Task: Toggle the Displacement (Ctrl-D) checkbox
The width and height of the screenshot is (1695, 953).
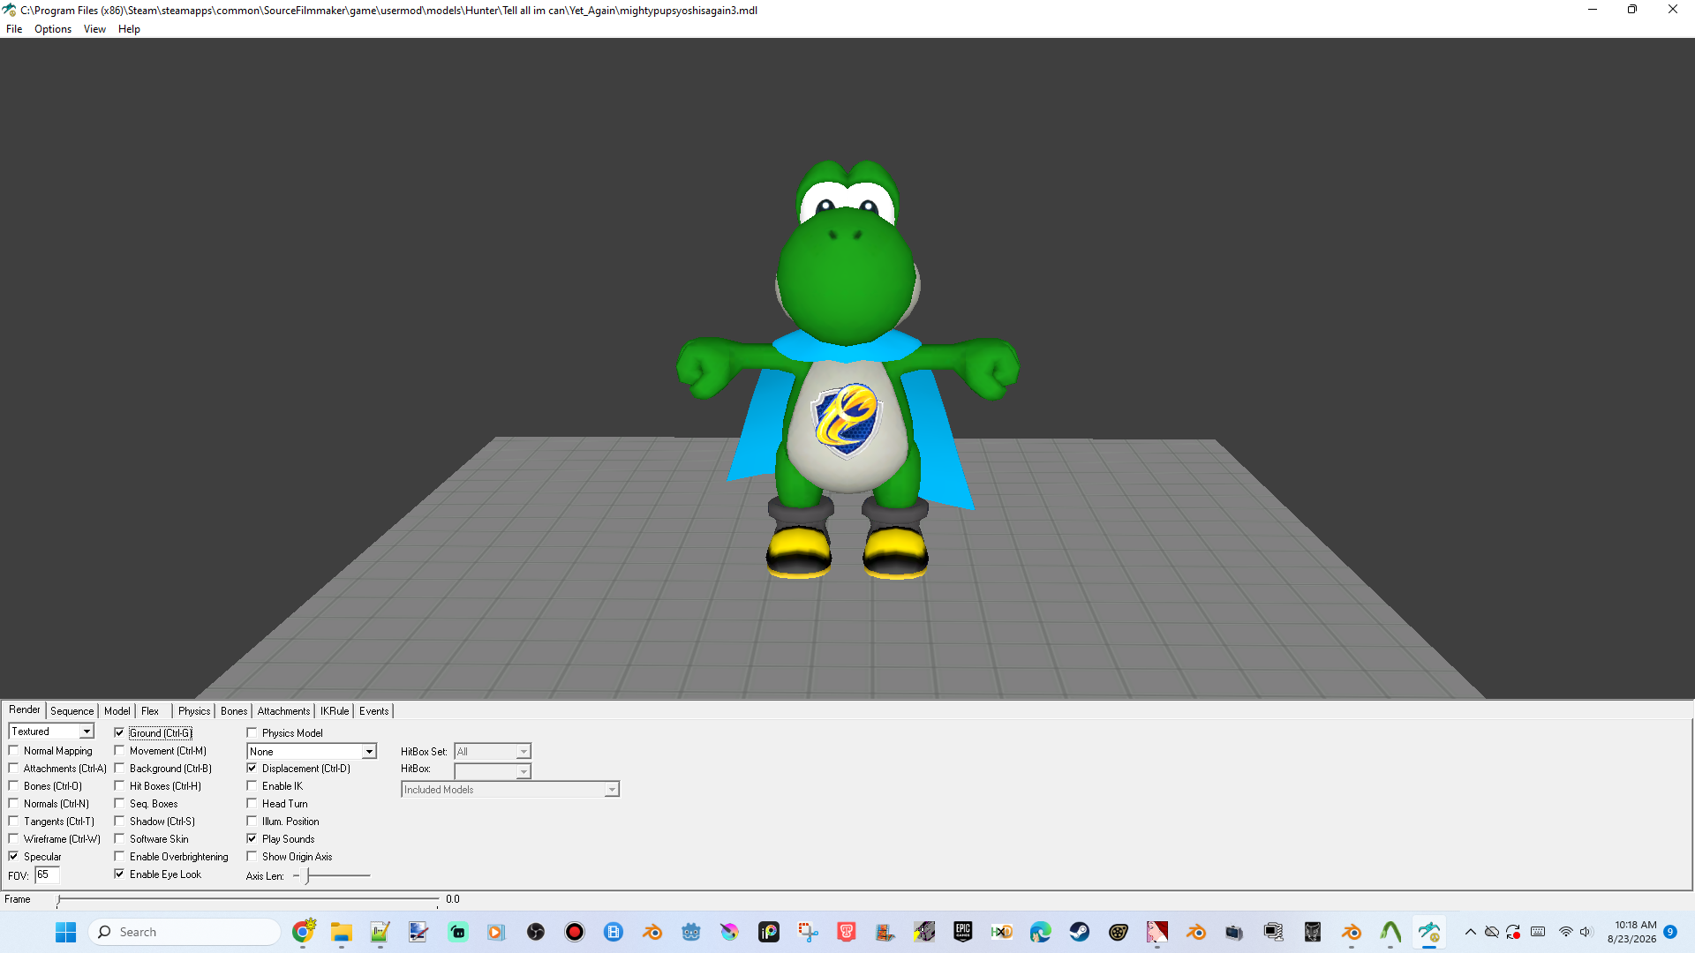Action: 252,769
